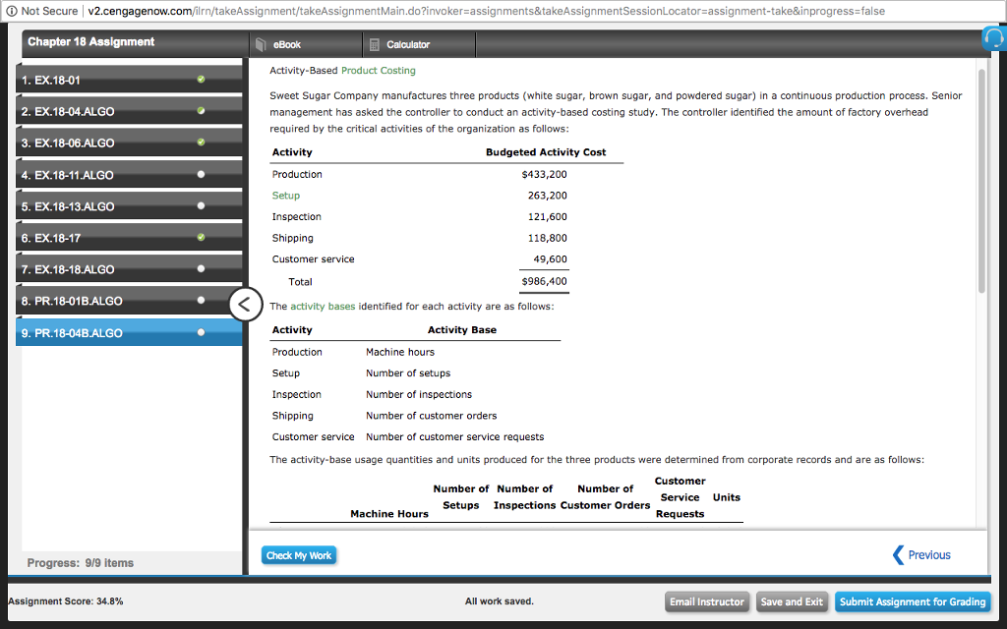1007x629 pixels.
Task: Select question 1. EX.18-01
Action: 129,80
